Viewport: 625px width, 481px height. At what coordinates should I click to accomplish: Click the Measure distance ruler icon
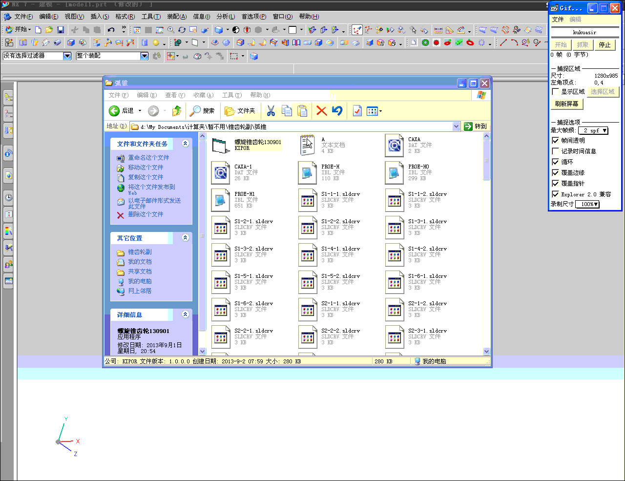(x=438, y=30)
